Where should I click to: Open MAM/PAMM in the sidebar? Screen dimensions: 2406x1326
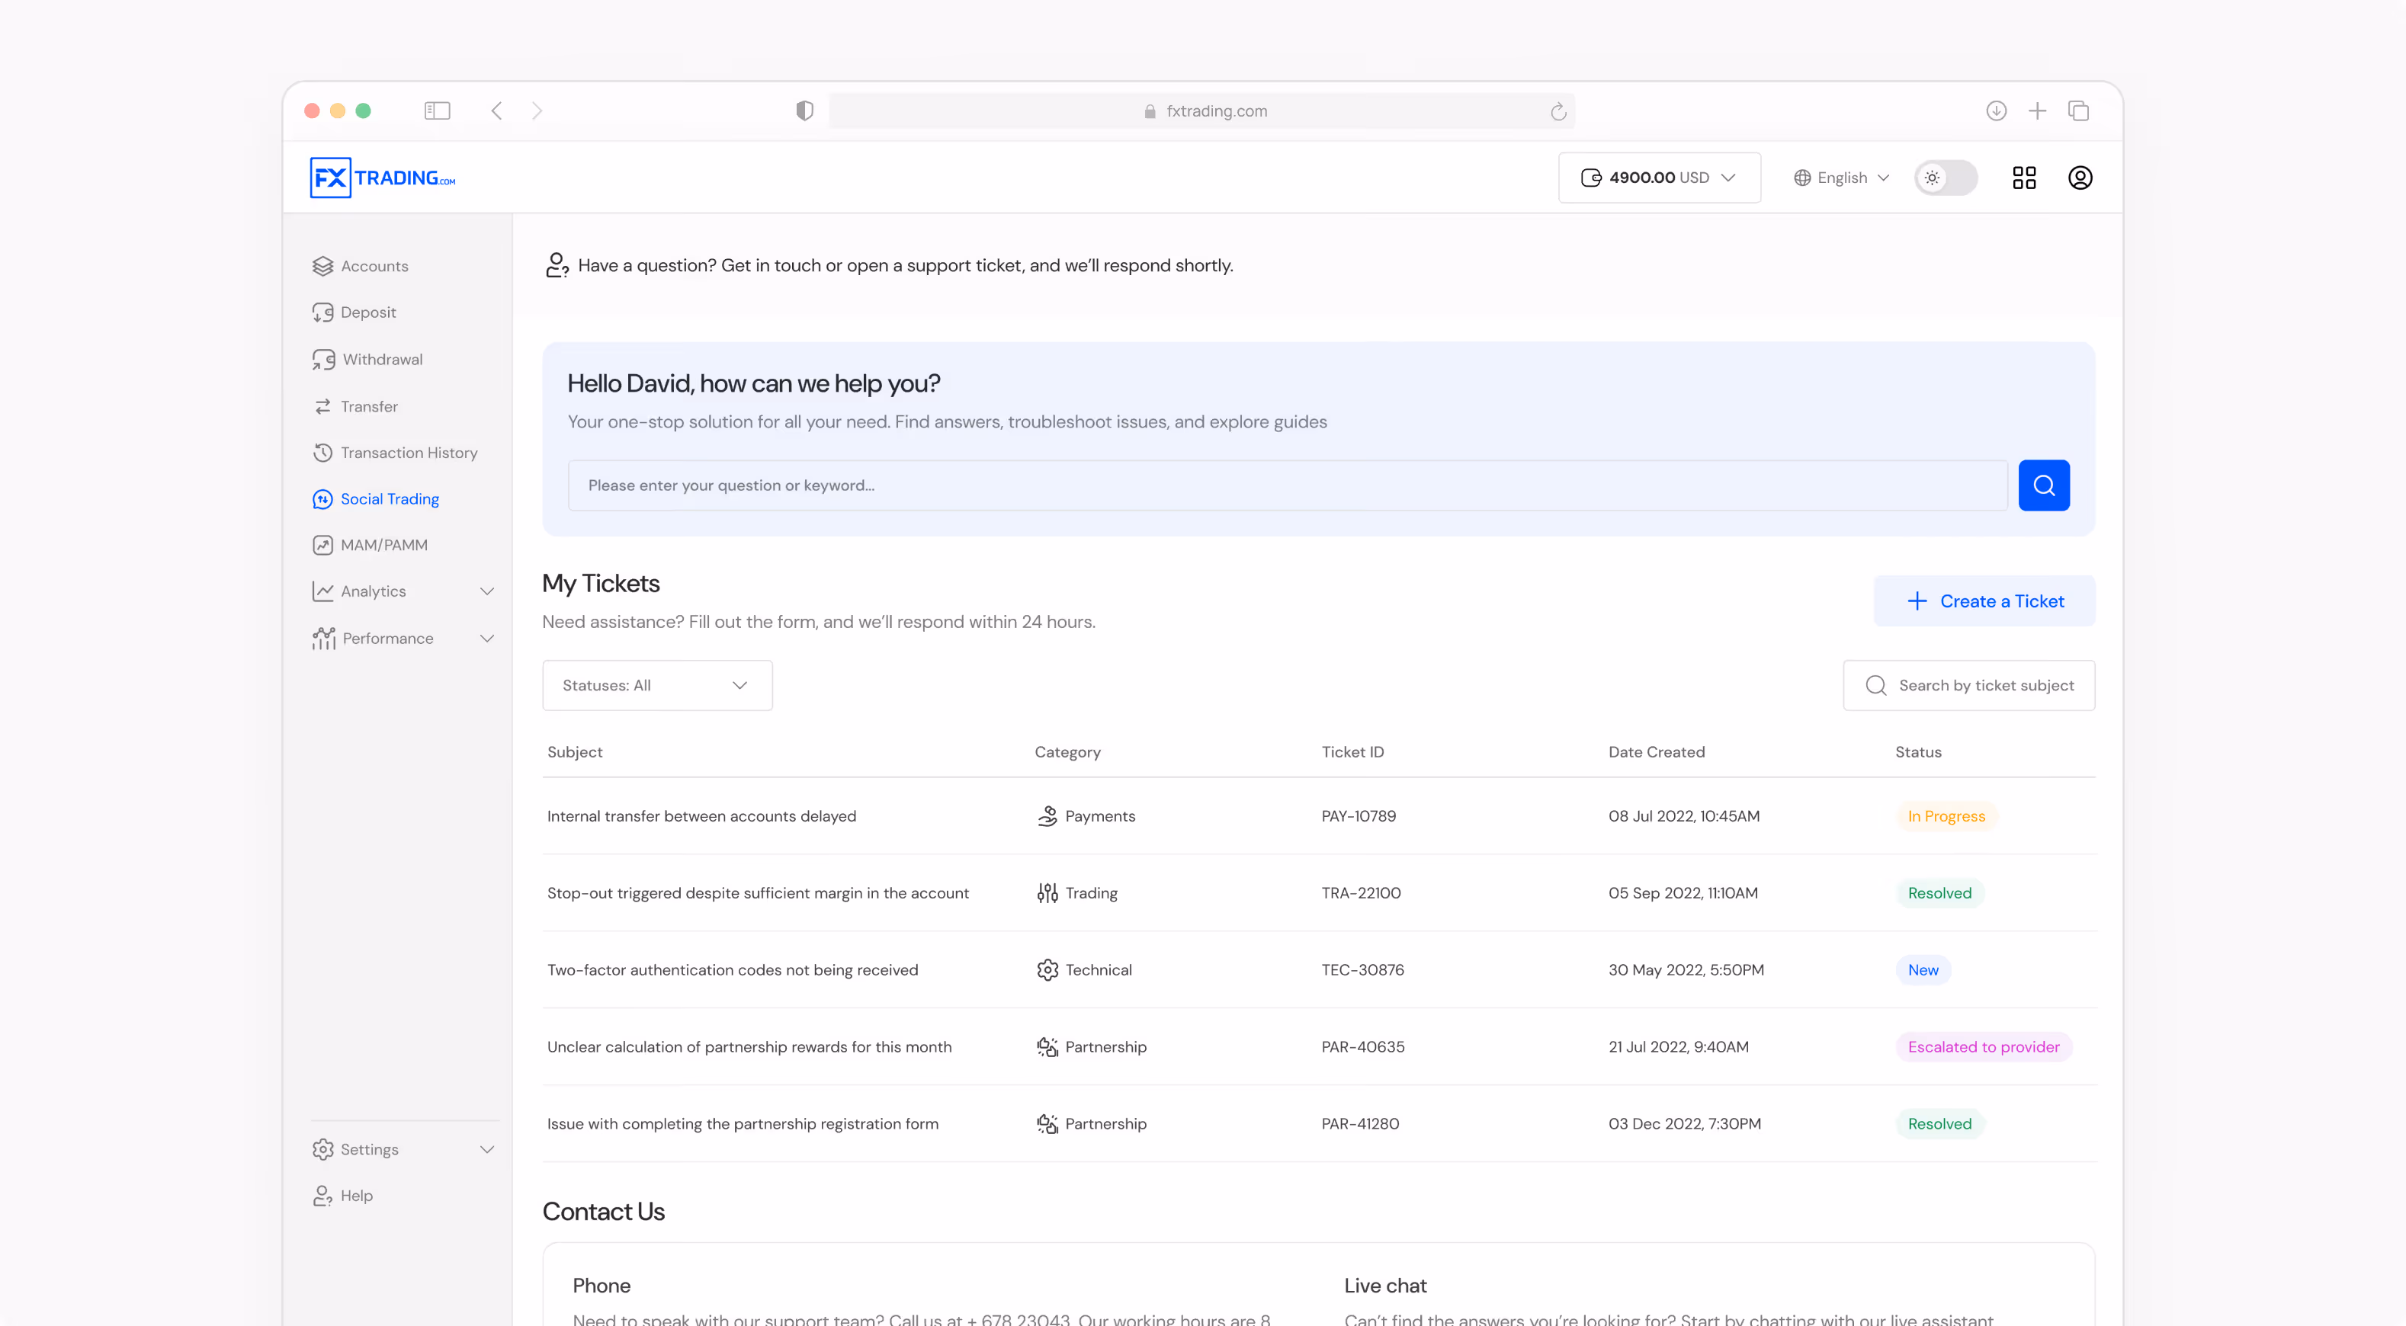click(370, 546)
